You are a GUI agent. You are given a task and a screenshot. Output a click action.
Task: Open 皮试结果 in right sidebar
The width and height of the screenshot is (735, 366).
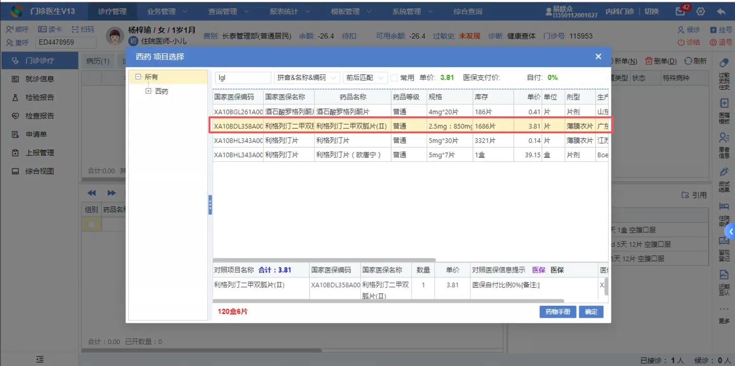[x=724, y=179]
